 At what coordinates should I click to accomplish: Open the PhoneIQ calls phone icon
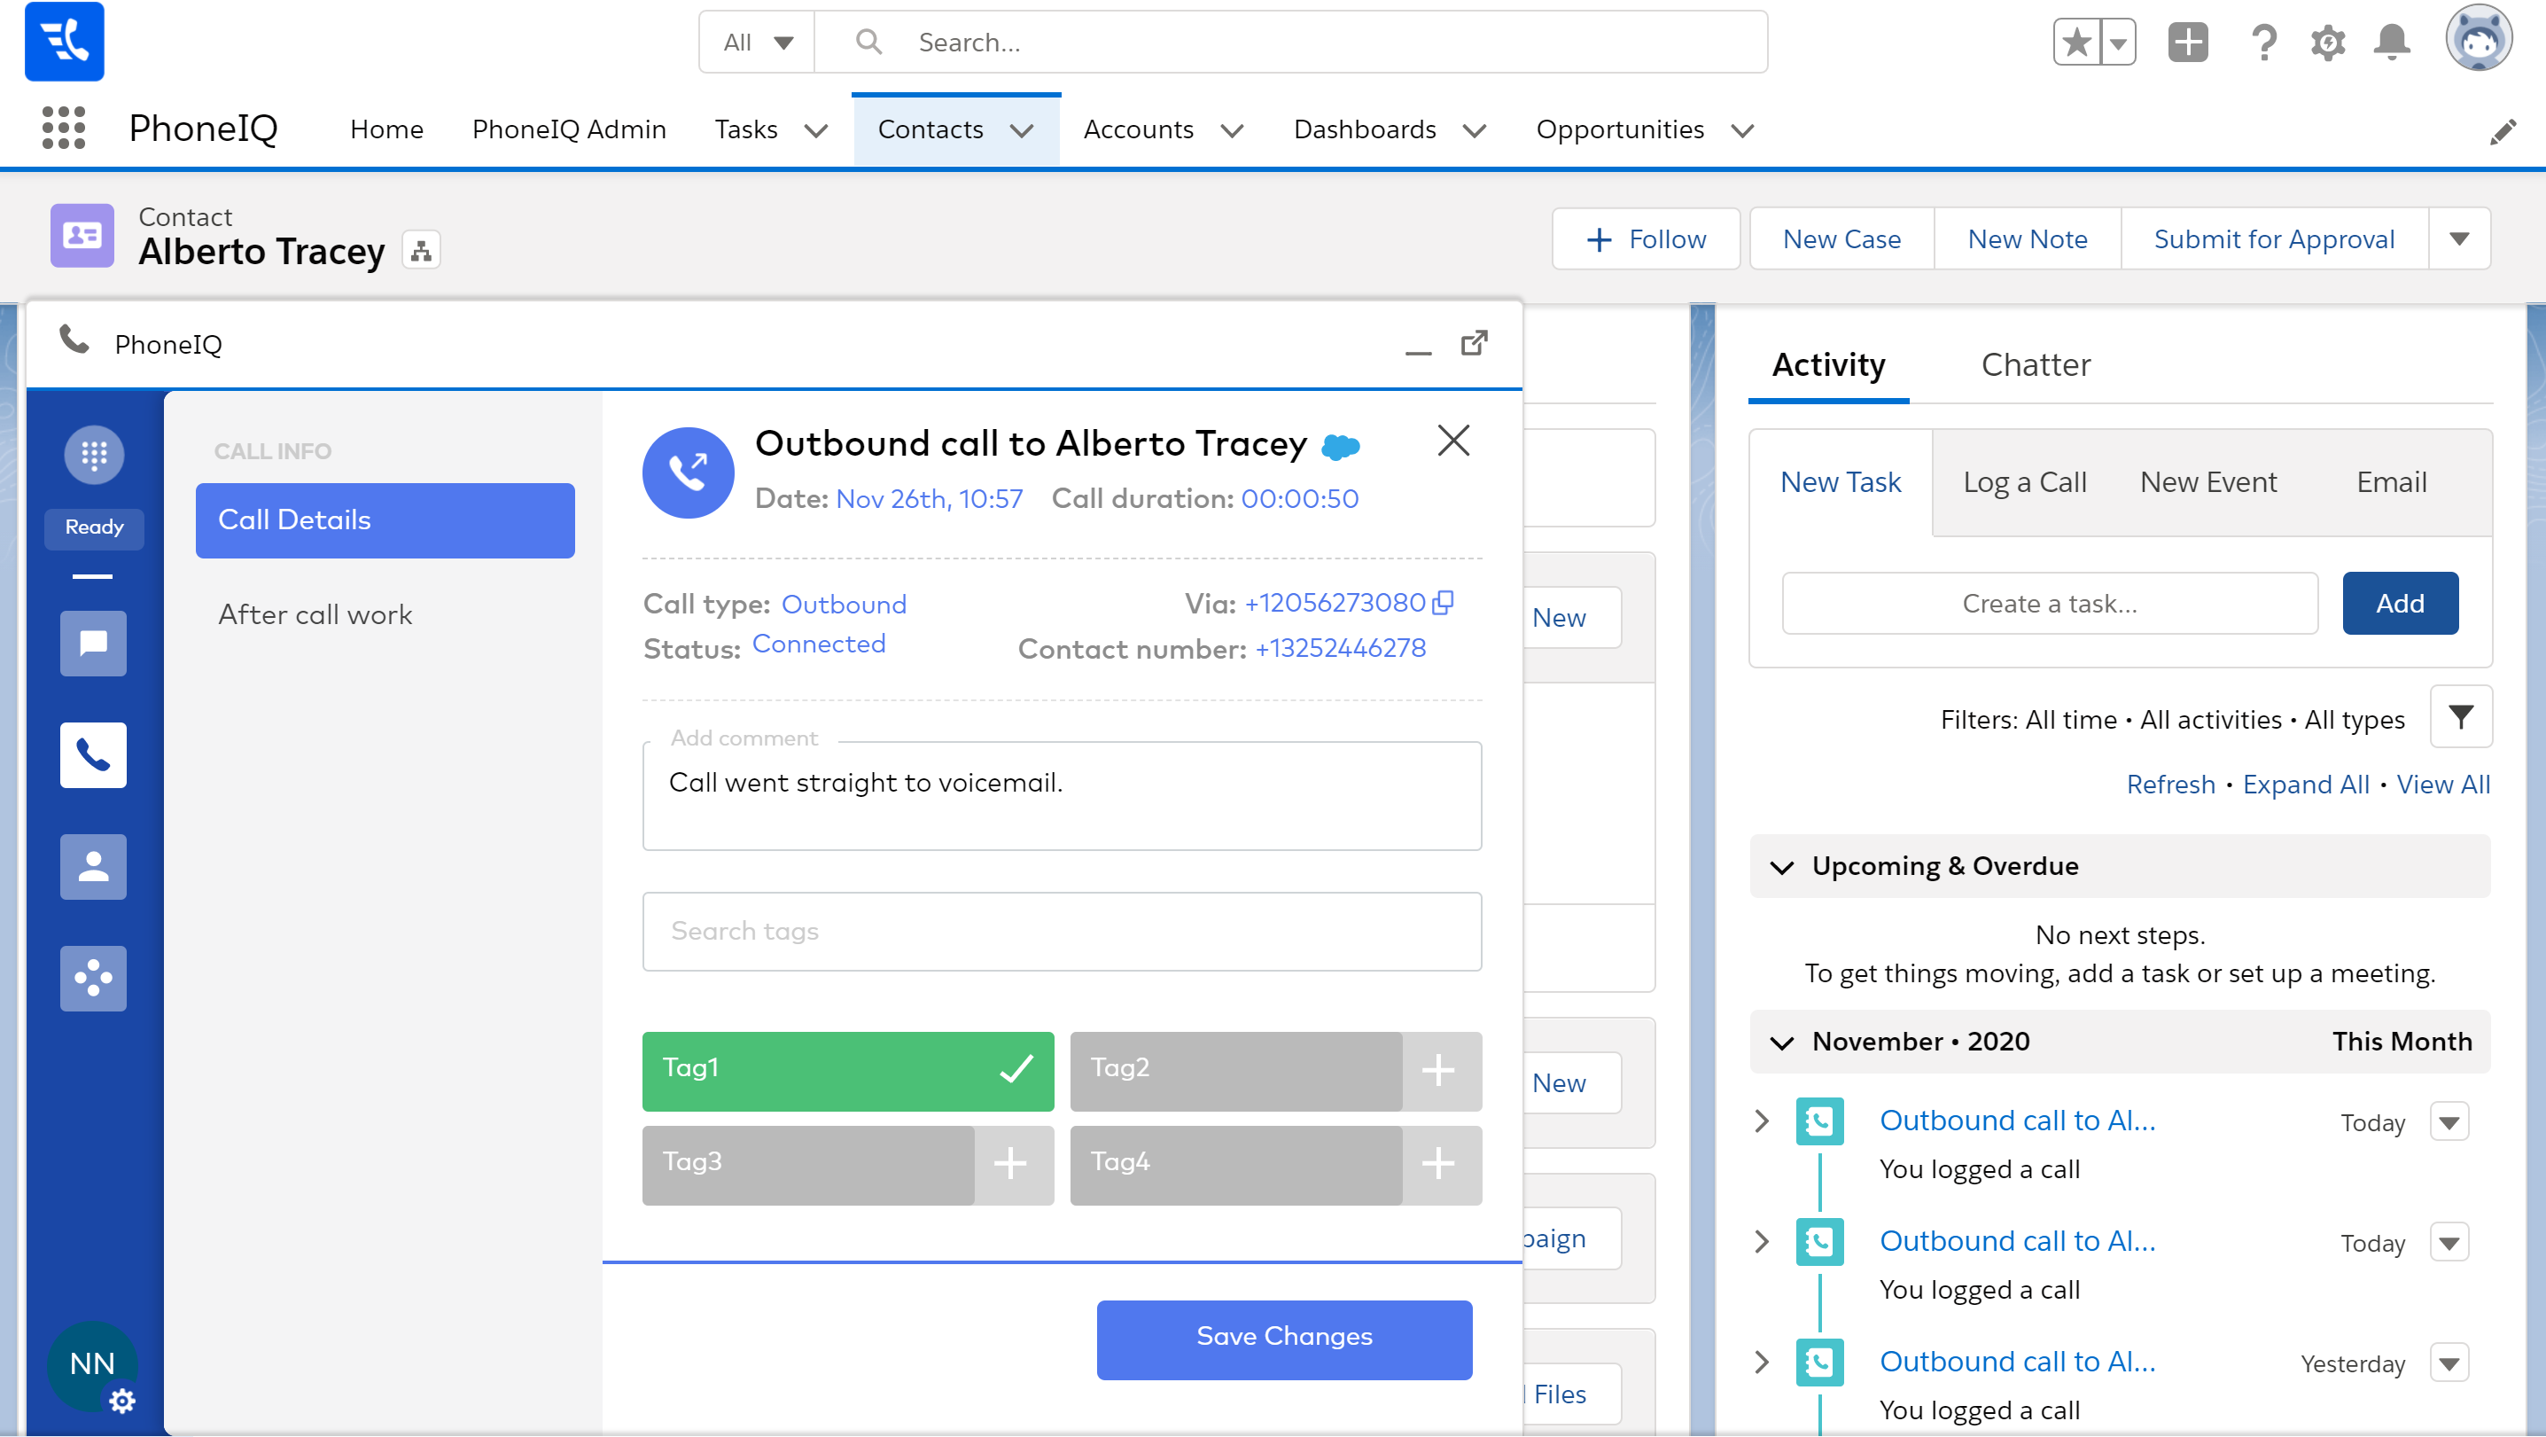point(93,755)
